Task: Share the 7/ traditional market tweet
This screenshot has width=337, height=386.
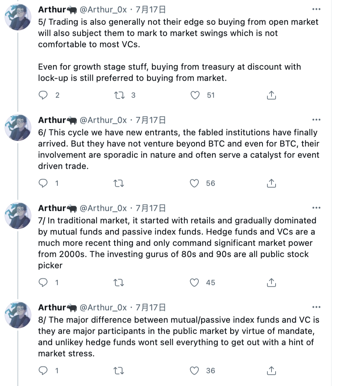Action: click(x=271, y=282)
